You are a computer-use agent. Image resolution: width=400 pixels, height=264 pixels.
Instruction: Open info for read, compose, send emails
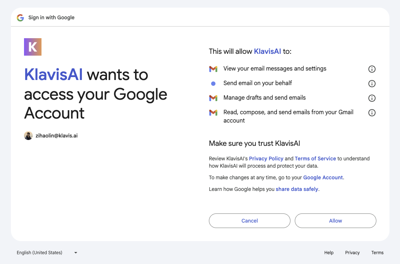click(372, 113)
